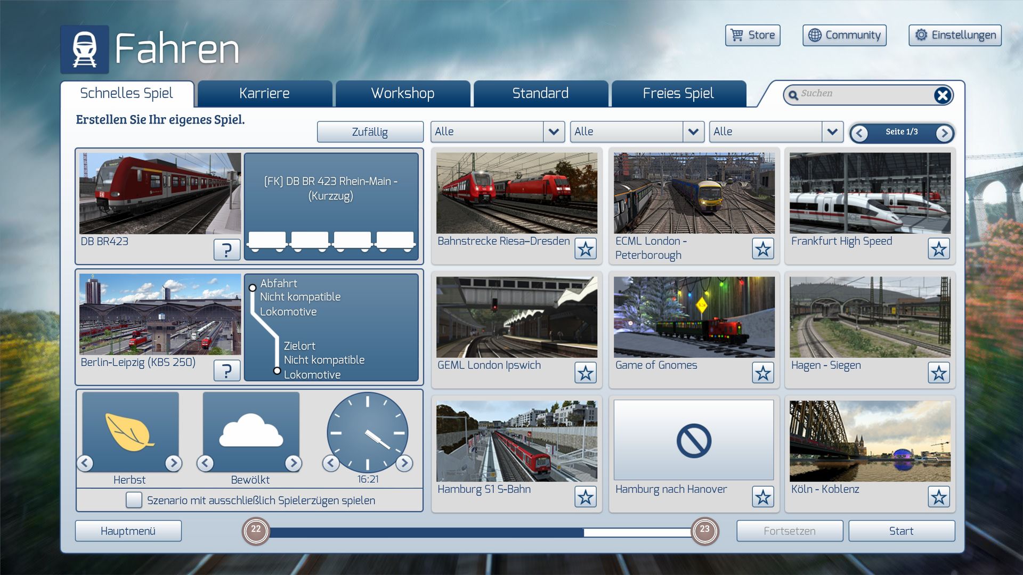The image size is (1023, 575).
Task: Go to previous page of routes
Action: [x=859, y=133]
